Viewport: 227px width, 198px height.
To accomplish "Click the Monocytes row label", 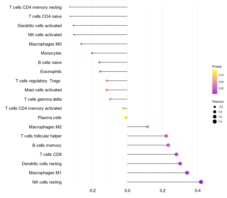I will pyautogui.click(x=51, y=53).
